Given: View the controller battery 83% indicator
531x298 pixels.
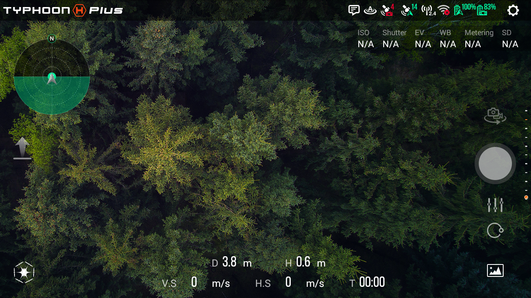Looking at the screenshot, I should tap(486, 10).
